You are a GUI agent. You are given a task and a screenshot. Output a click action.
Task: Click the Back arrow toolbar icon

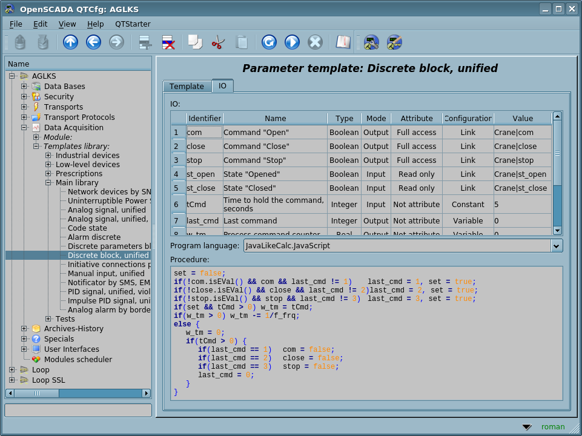click(93, 42)
